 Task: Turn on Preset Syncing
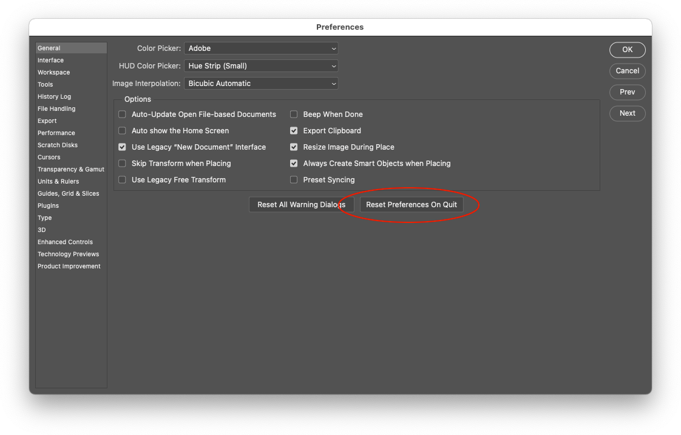(293, 179)
